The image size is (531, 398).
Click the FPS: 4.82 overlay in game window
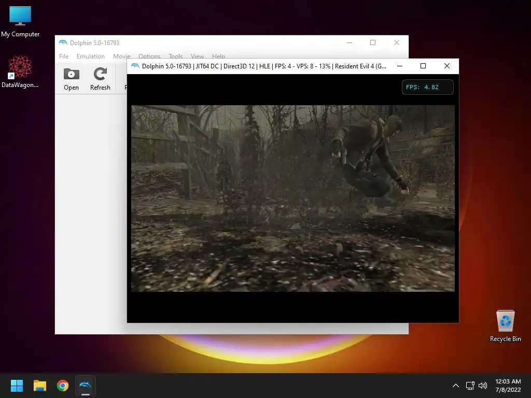click(x=427, y=87)
